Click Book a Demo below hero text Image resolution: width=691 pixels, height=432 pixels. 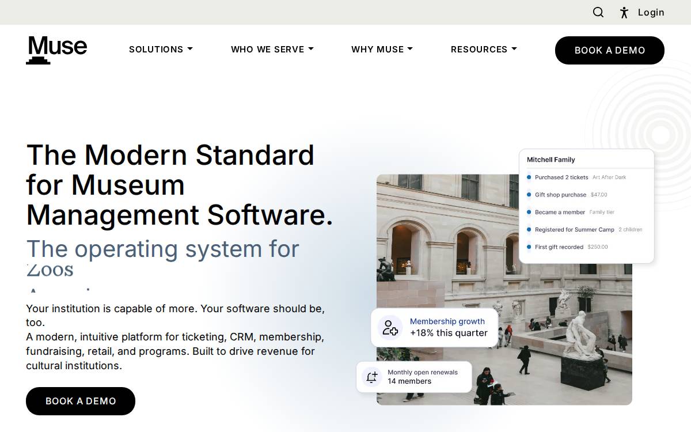(x=81, y=401)
